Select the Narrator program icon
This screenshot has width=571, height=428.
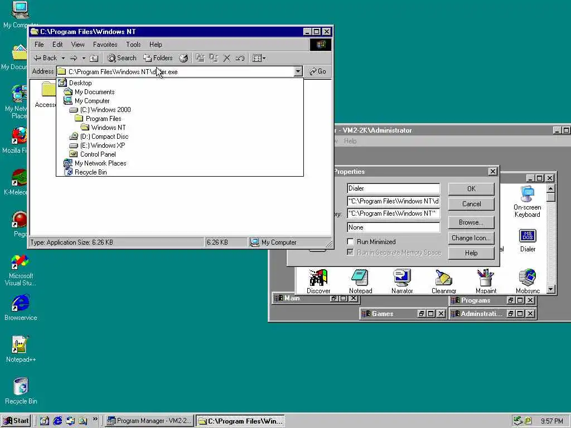tap(402, 281)
